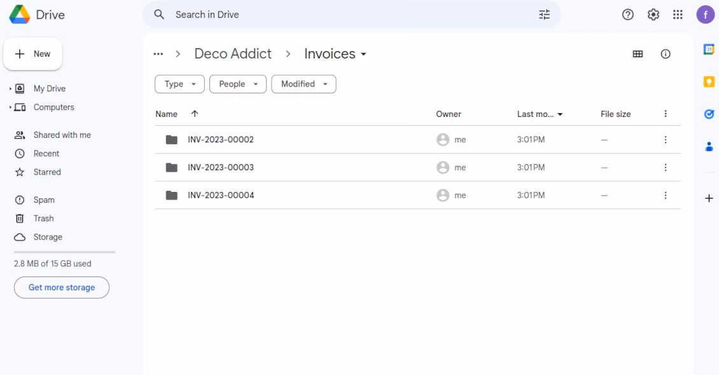Screen dimensions: 719x375
Task: Open the Spam view
Action: coord(44,200)
